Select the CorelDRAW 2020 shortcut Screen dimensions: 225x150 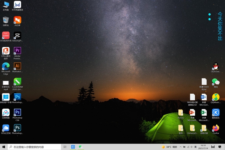click(17, 82)
